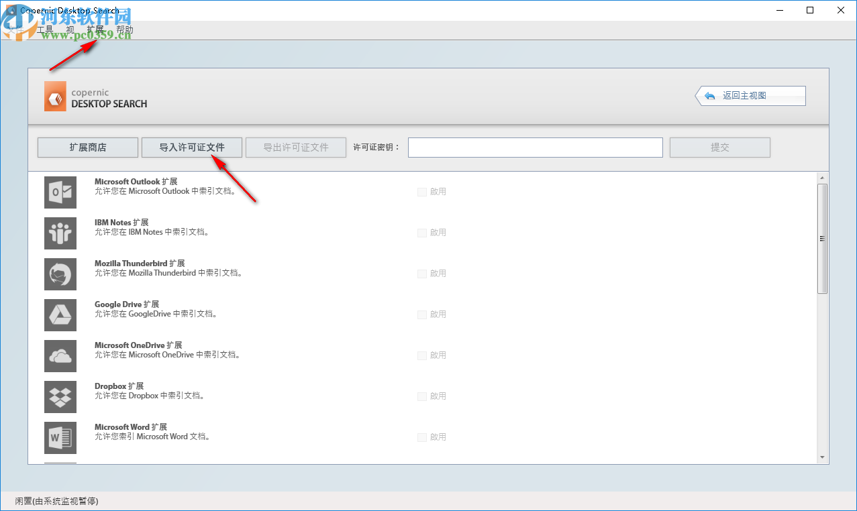Click the Copernic logo in the header
The height and width of the screenshot is (511, 857).
(x=54, y=96)
